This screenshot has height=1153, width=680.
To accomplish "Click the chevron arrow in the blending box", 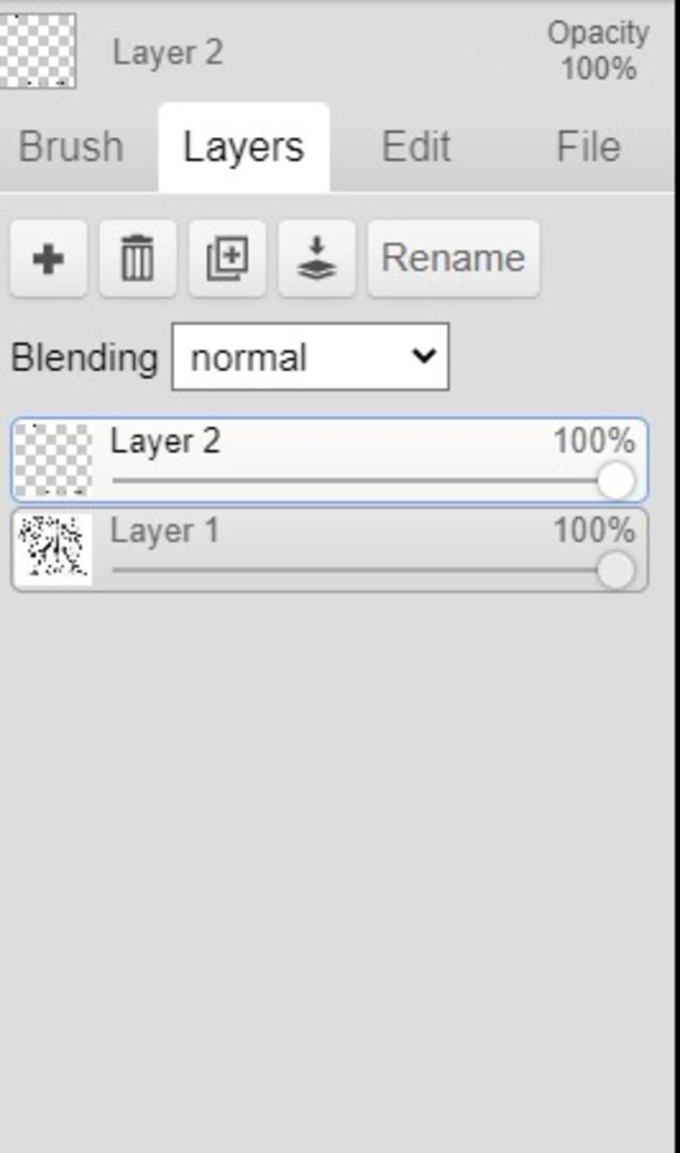I will (424, 356).
